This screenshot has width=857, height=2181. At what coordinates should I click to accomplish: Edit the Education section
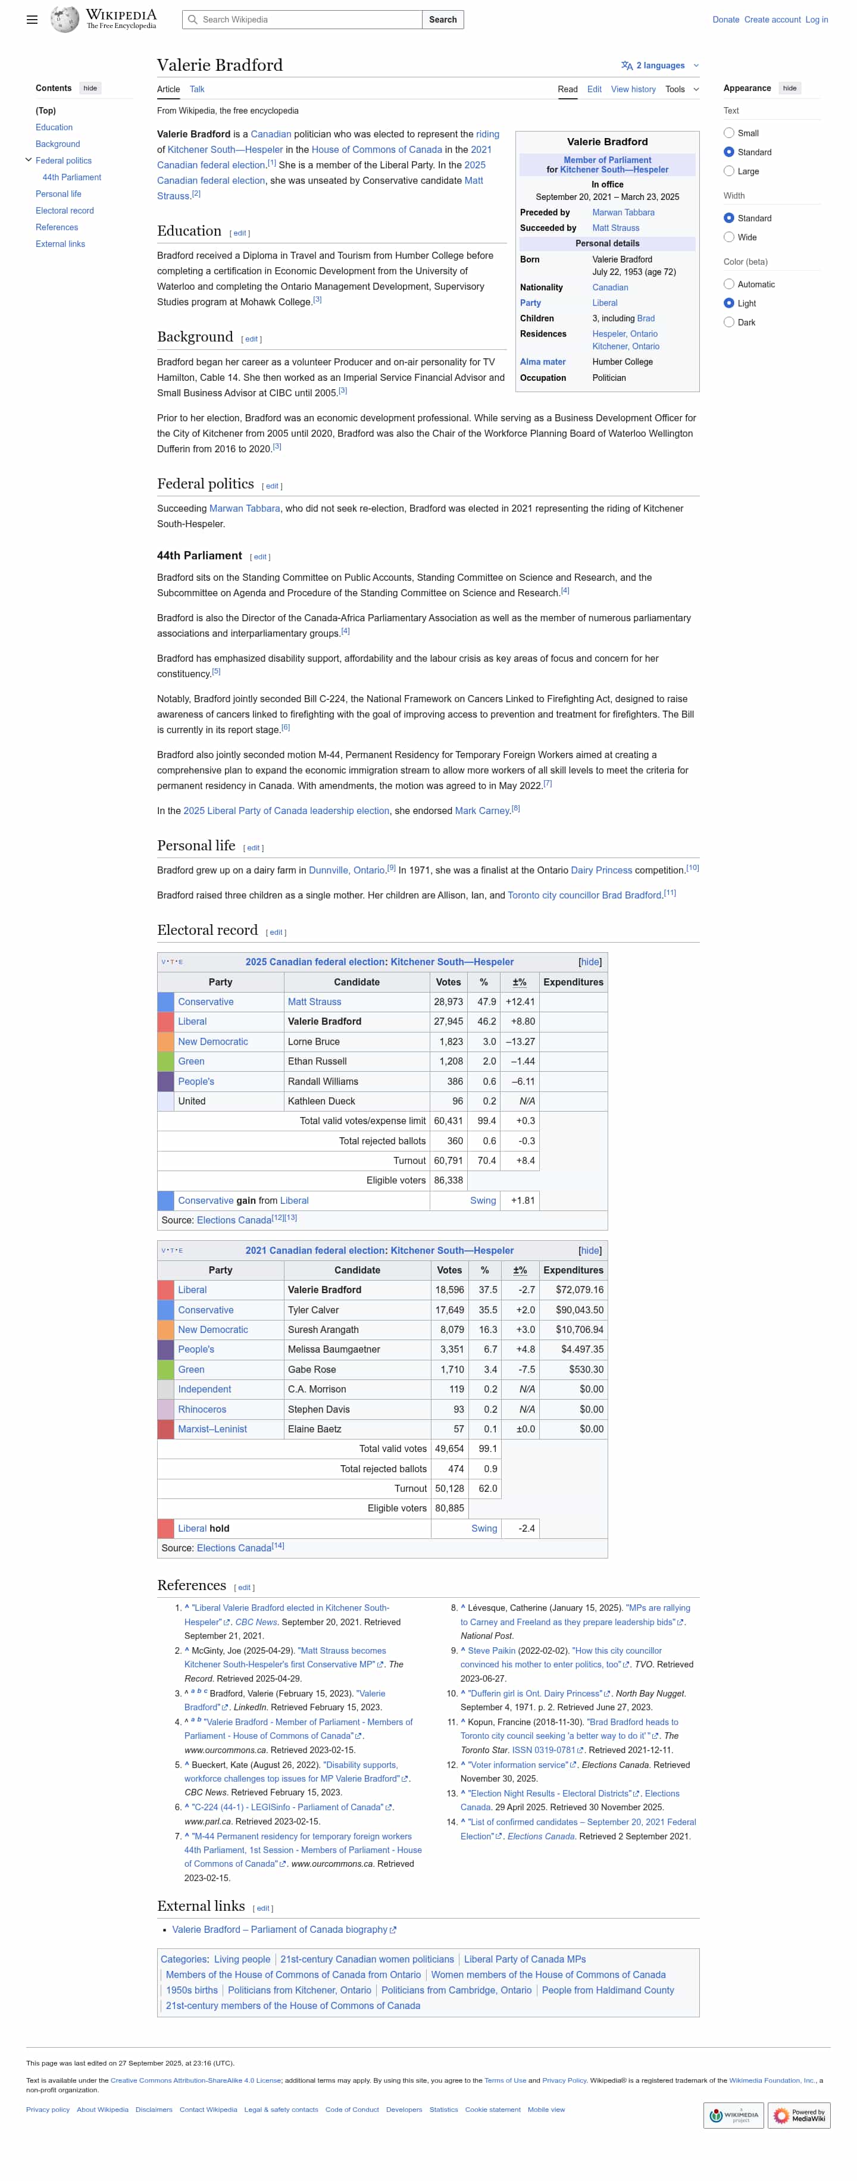(240, 233)
